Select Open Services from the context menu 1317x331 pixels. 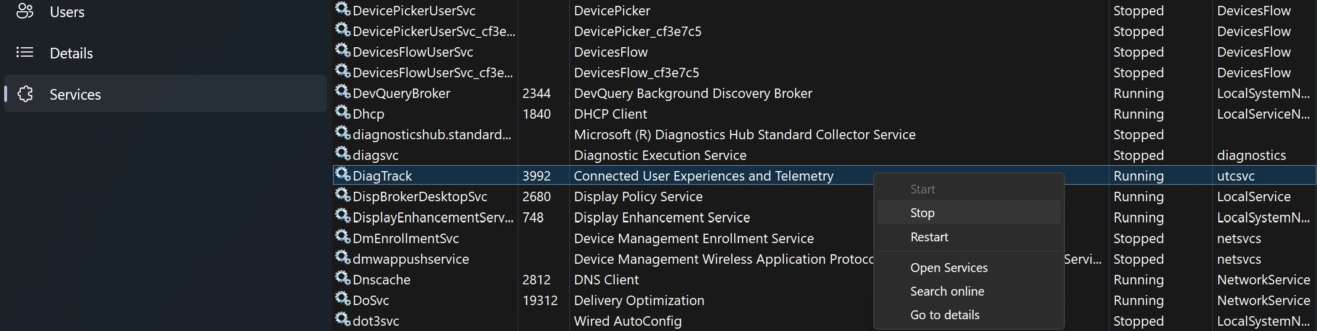pos(949,268)
